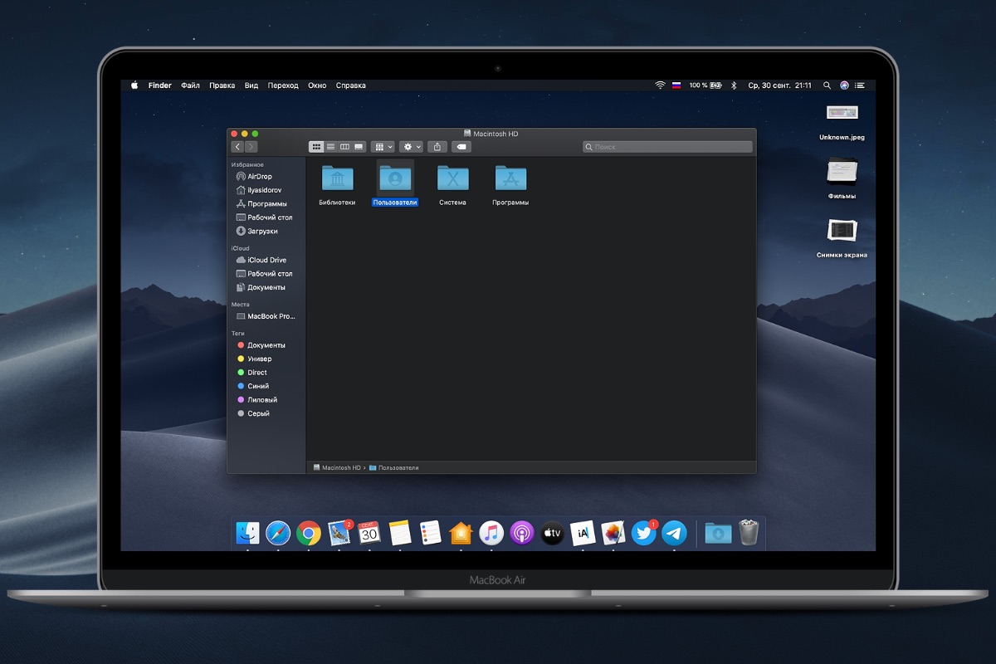This screenshot has width=996, height=664.
Task: Open the Файл menu
Action: point(190,85)
